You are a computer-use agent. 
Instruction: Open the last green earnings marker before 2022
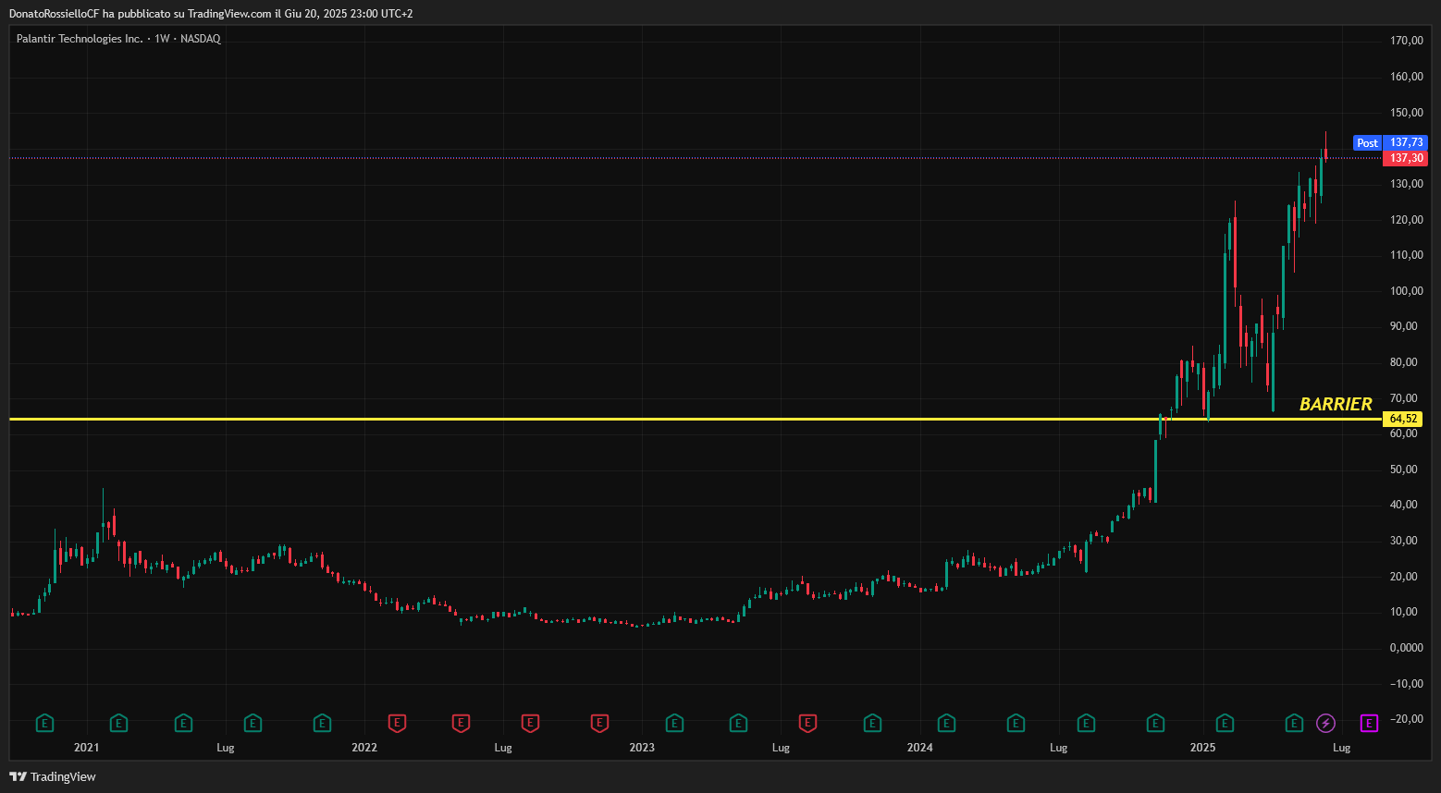[x=322, y=723]
